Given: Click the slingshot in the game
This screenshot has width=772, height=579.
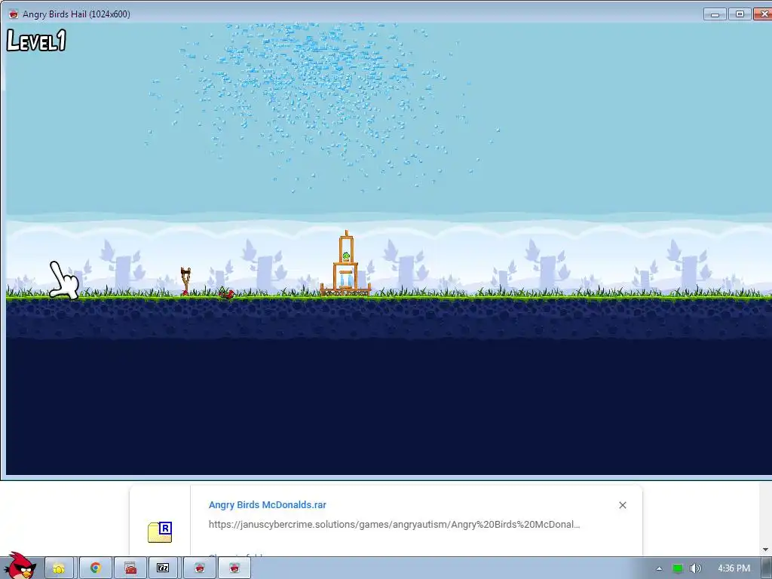Looking at the screenshot, I should (x=185, y=281).
